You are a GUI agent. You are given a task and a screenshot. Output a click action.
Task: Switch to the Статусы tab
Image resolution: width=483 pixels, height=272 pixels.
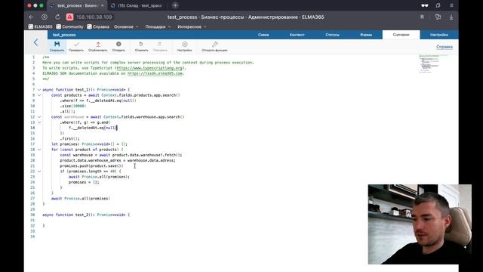pyautogui.click(x=332, y=35)
